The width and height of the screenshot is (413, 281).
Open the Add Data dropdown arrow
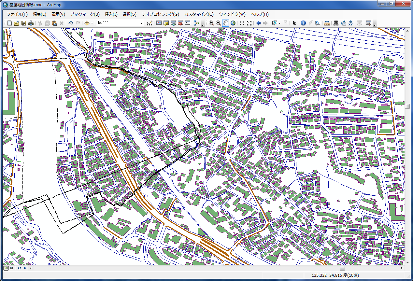point(92,23)
